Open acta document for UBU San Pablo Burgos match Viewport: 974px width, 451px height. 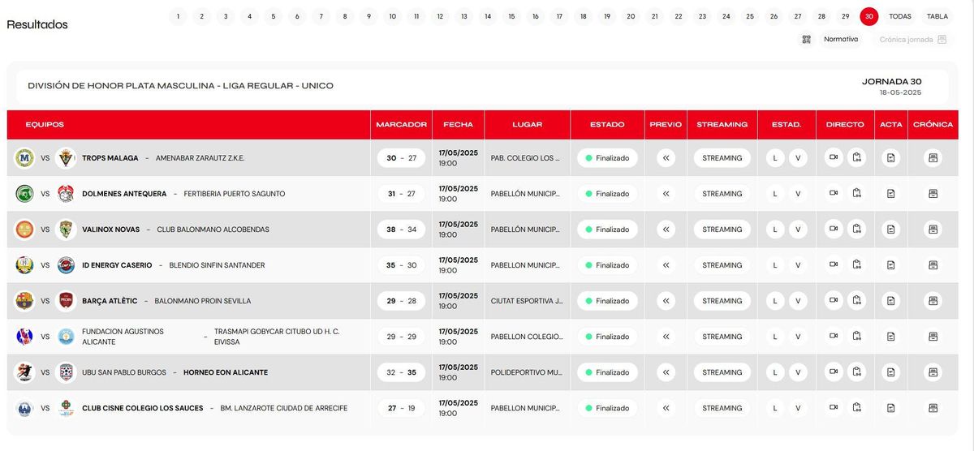[x=891, y=372]
